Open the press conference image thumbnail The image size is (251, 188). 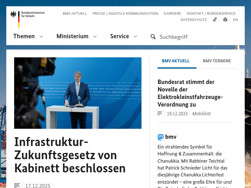pos(78,93)
